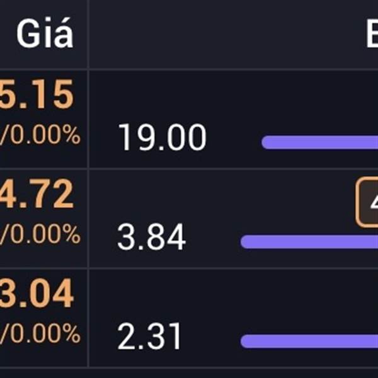
Task: Click the 0.00% change under price 4.72
Action: click(x=40, y=234)
